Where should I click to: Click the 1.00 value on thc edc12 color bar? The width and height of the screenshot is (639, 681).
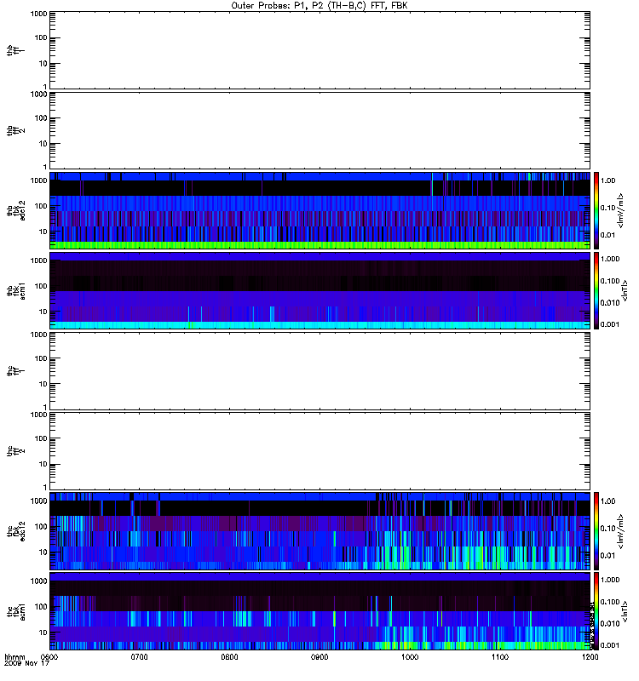coord(607,501)
